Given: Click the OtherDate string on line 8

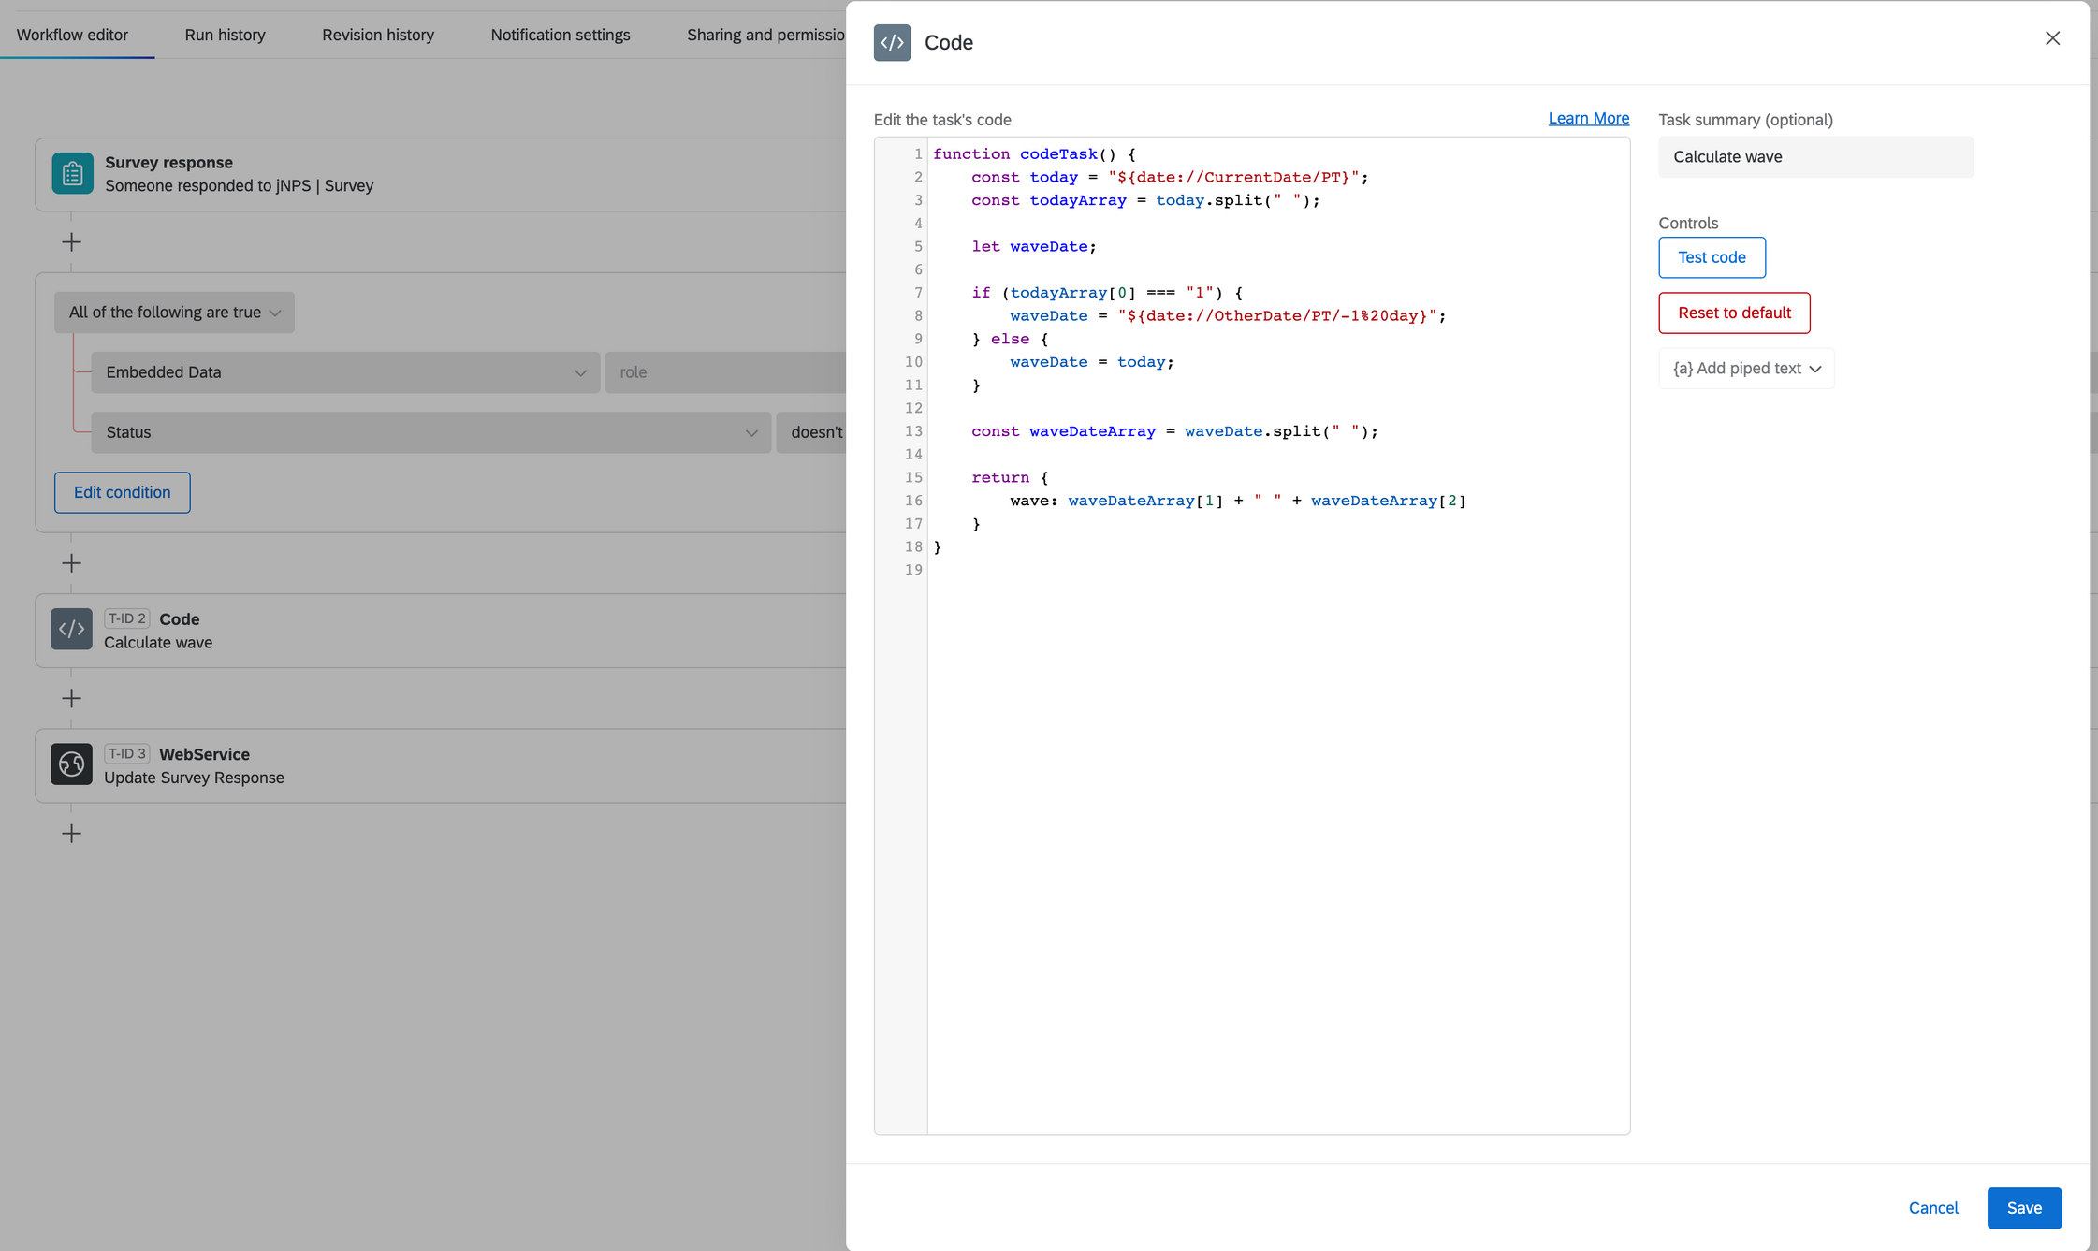Looking at the screenshot, I should tap(1277, 315).
